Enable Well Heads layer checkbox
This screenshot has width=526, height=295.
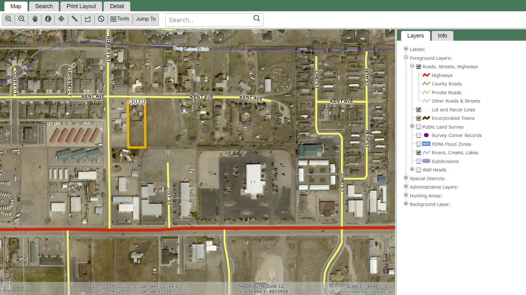419,170
